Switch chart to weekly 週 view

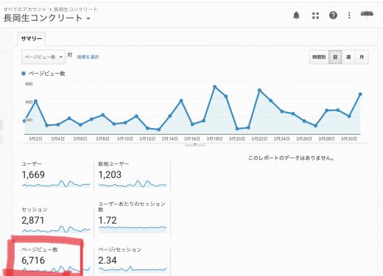[348, 57]
